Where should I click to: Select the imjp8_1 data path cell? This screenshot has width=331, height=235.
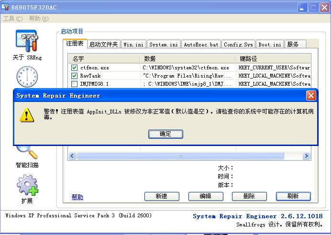click(188, 84)
